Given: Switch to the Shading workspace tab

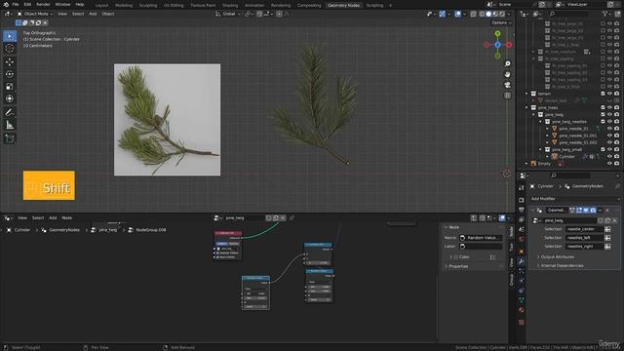Looking at the screenshot, I should (230, 5).
